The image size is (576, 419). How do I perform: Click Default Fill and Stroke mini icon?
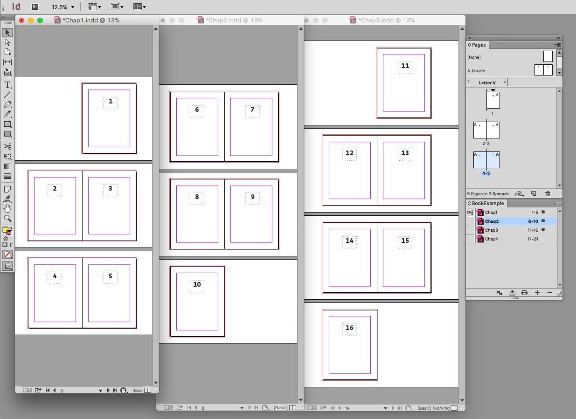(x=5, y=238)
